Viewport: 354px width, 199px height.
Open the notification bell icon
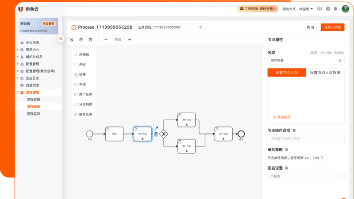pyautogui.click(x=335, y=9)
